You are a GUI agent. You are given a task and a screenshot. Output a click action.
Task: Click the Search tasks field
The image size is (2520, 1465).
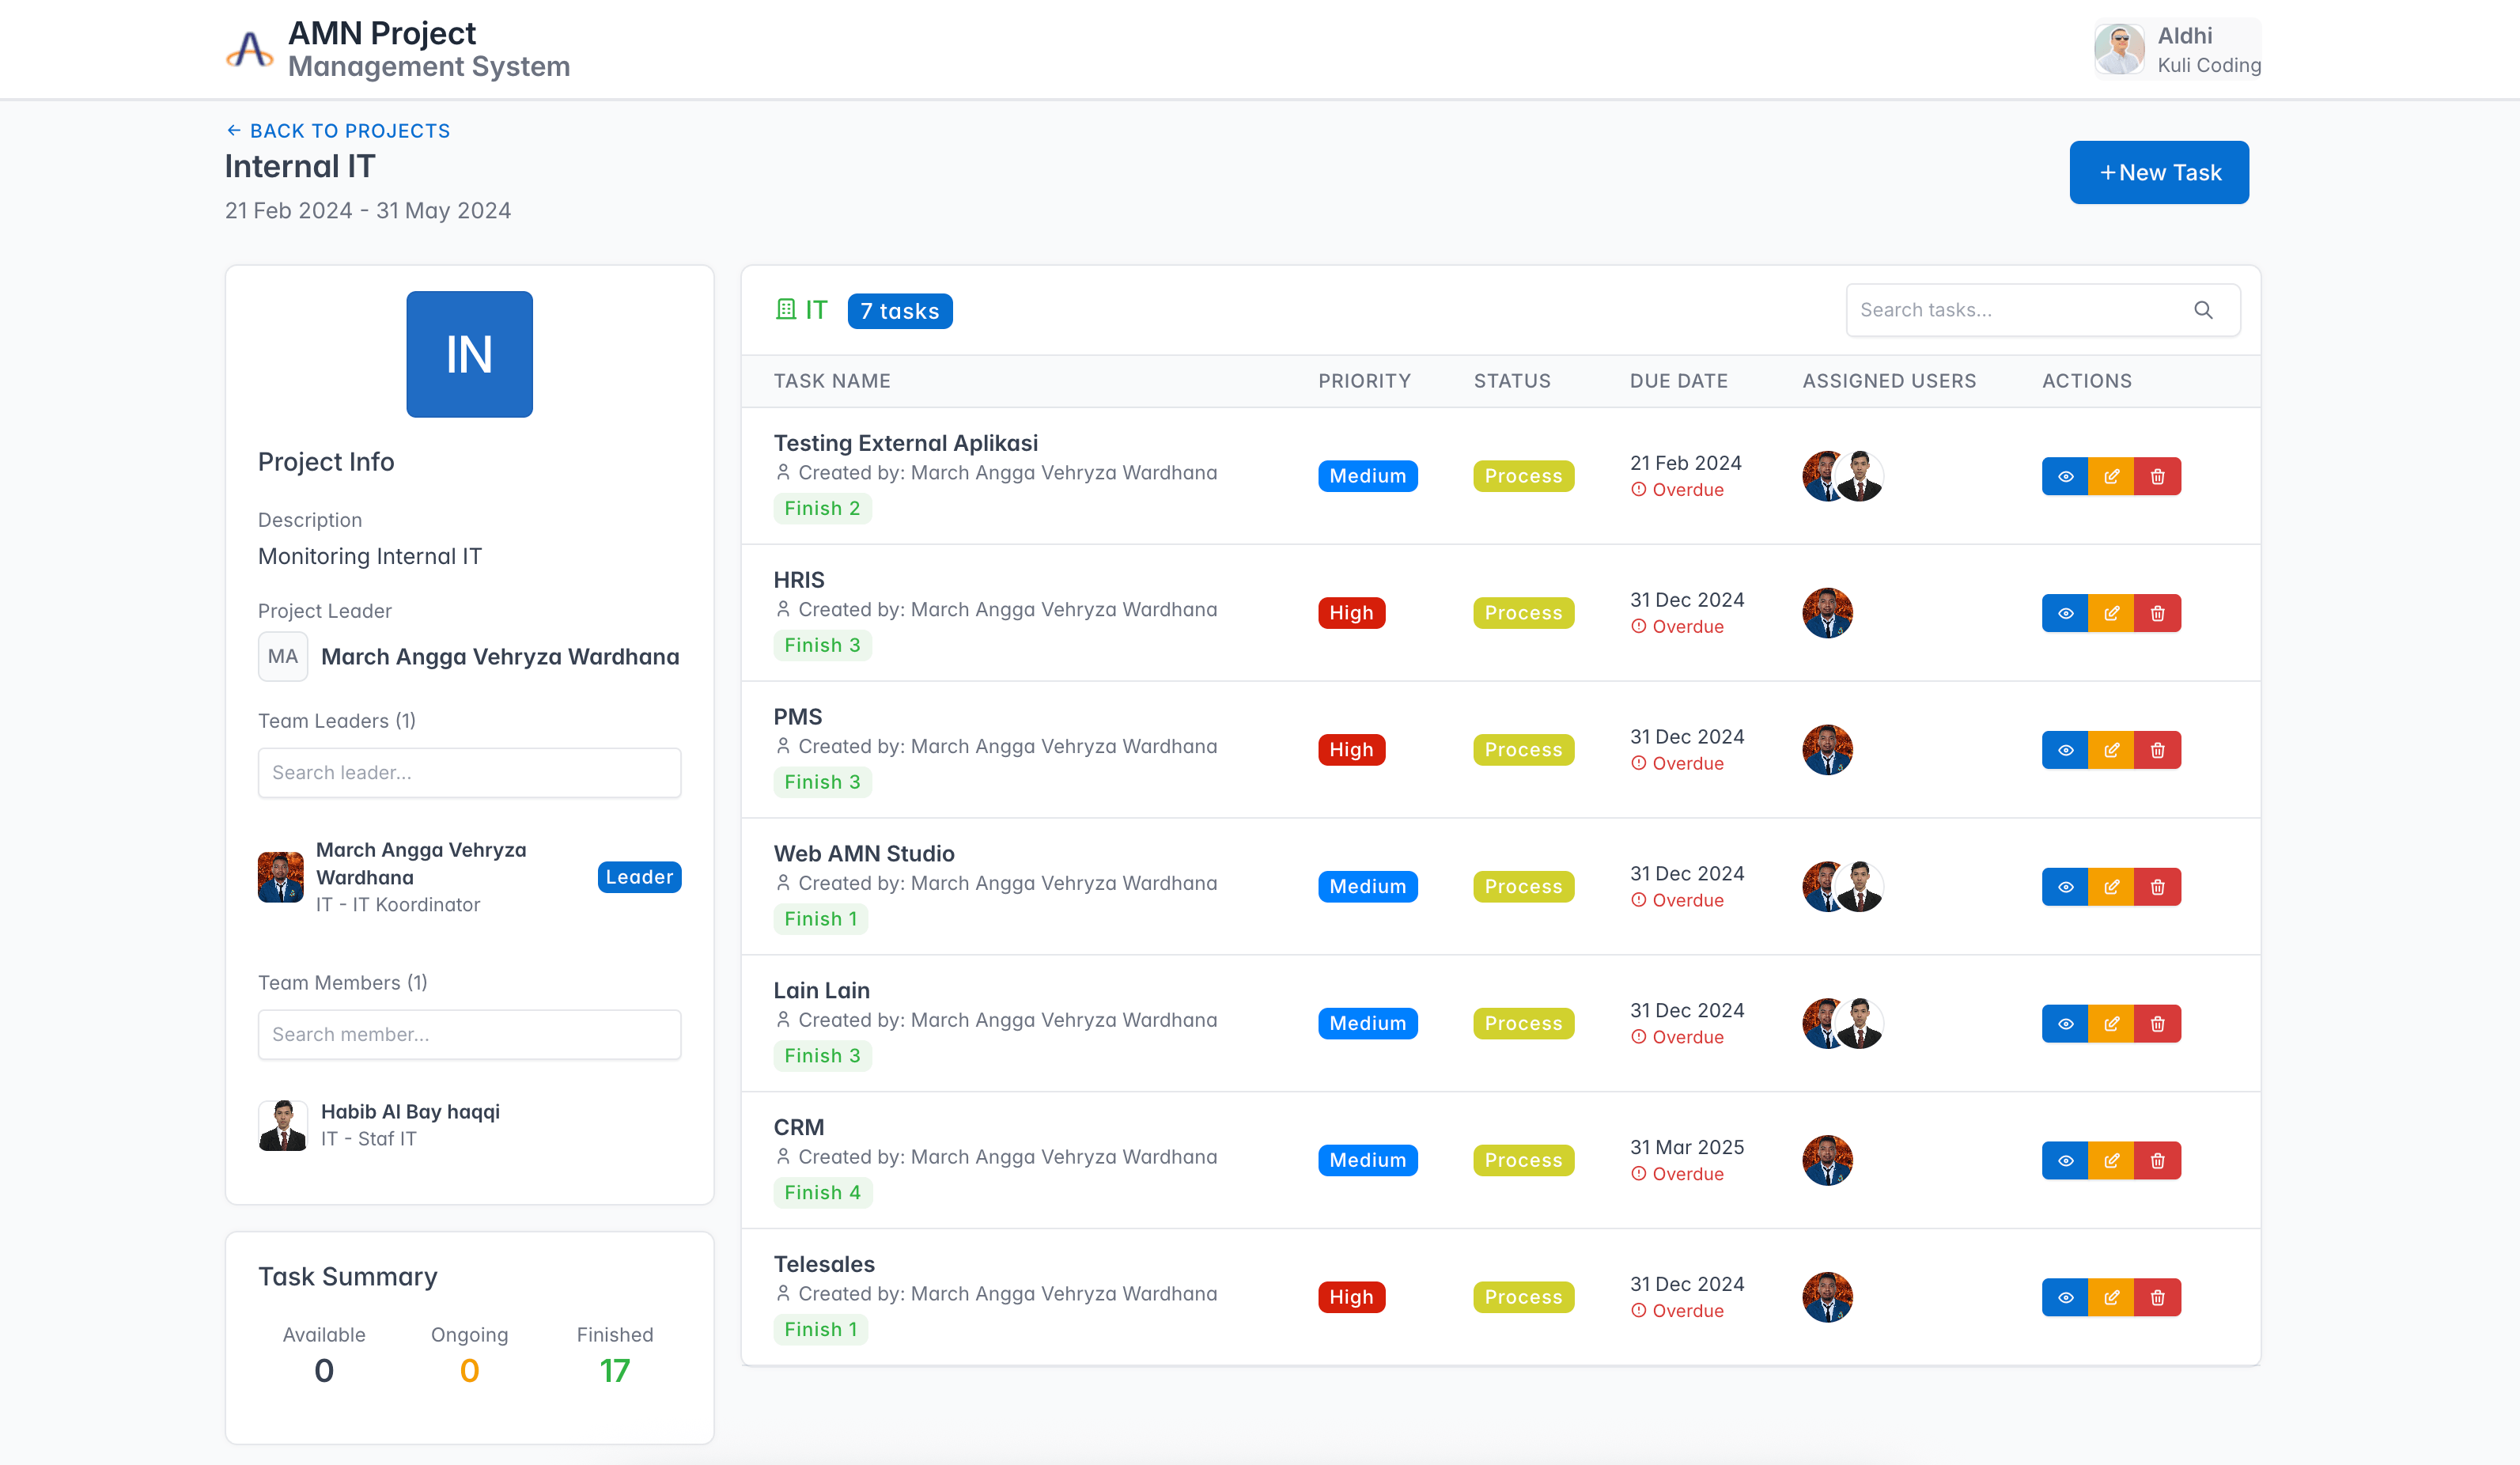(2015, 310)
